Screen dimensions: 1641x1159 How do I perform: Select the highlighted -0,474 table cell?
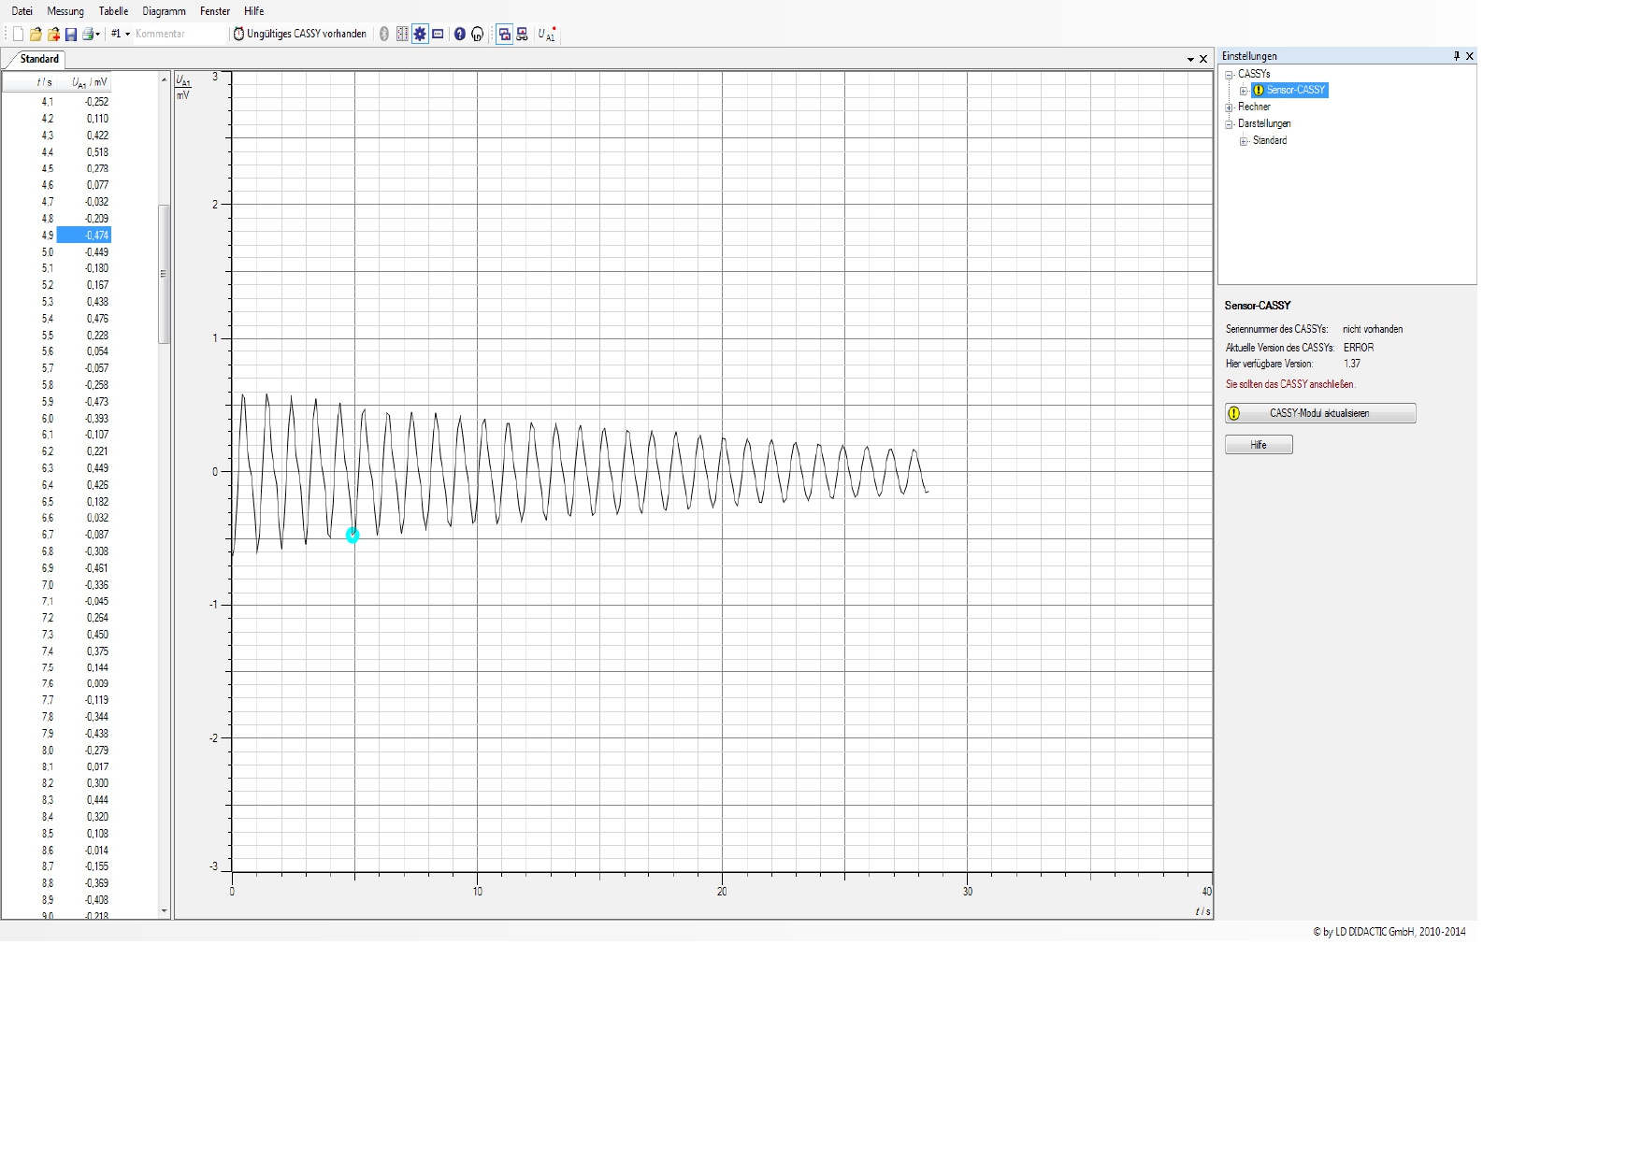click(84, 236)
